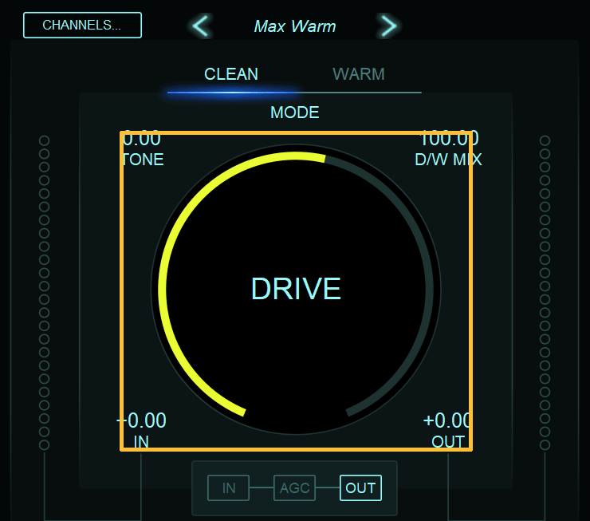Go to next preset with right arrow
Image resolution: width=590 pixels, height=521 pixels.
click(x=388, y=26)
